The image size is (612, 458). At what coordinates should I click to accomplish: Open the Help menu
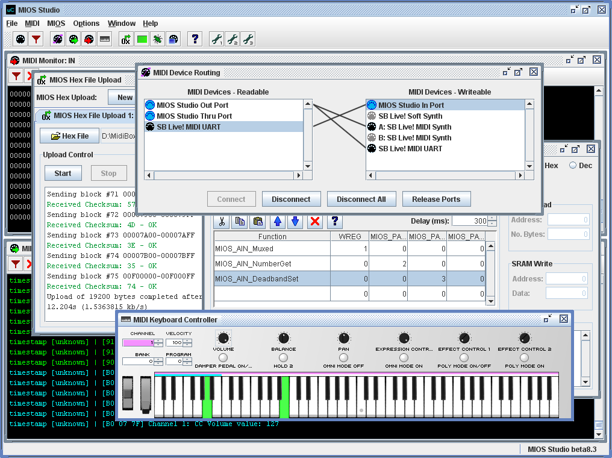click(x=150, y=24)
